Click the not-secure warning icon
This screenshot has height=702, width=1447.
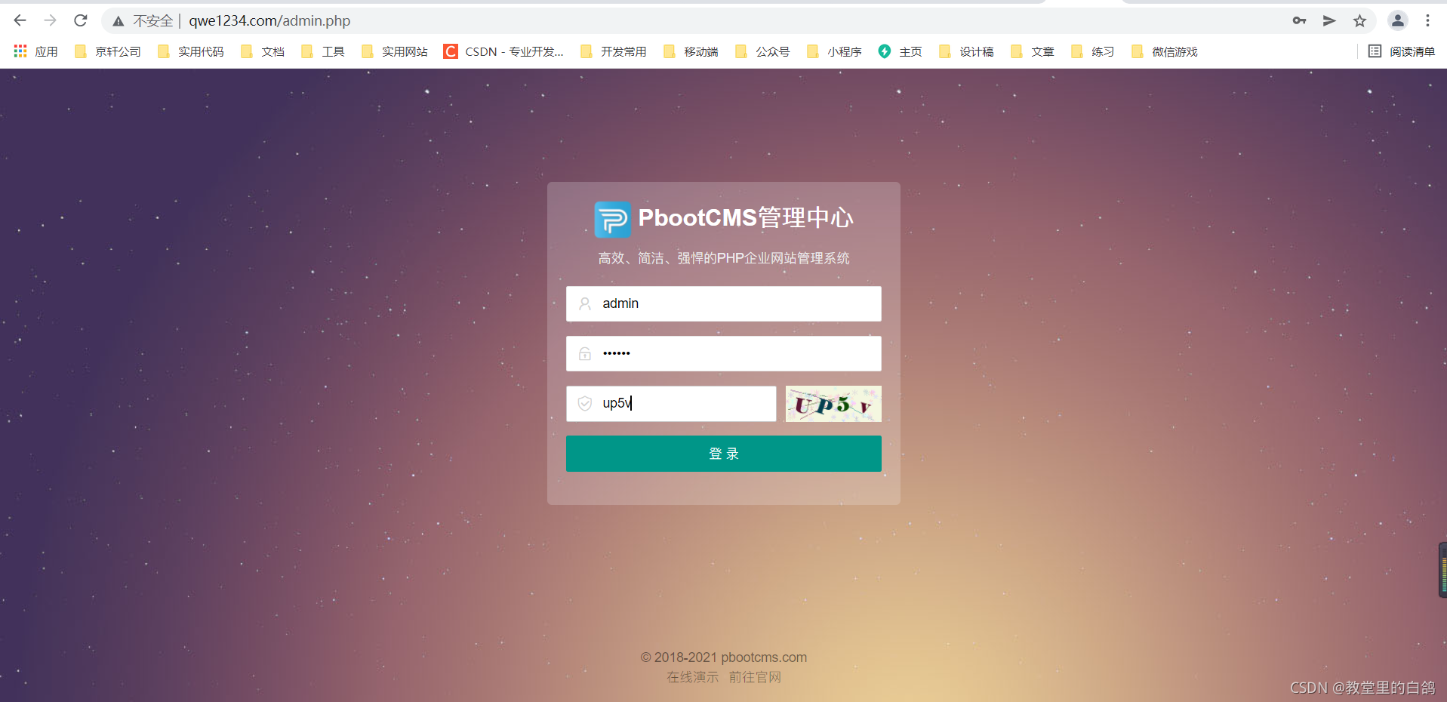tap(119, 21)
